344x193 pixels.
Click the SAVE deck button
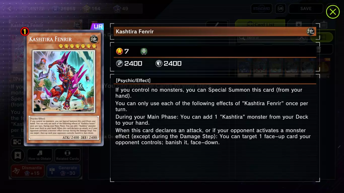click(x=306, y=9)
